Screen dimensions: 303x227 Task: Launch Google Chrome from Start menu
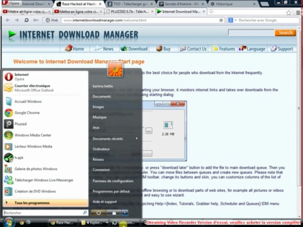(45, 113)
